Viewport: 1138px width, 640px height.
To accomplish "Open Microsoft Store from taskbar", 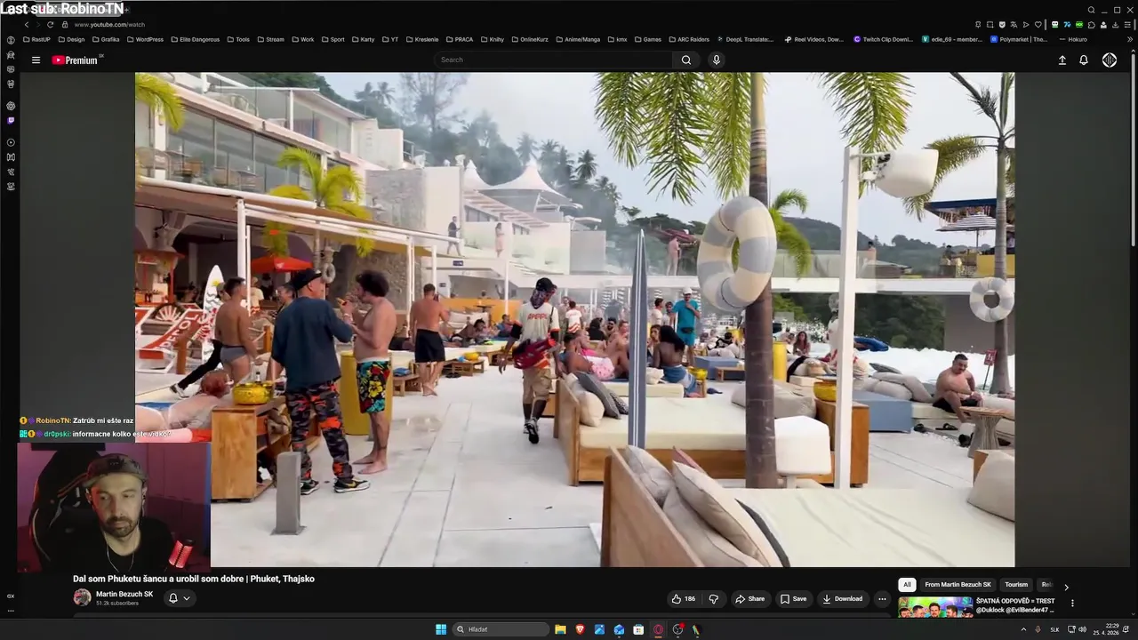I will (x=638, y=629).
